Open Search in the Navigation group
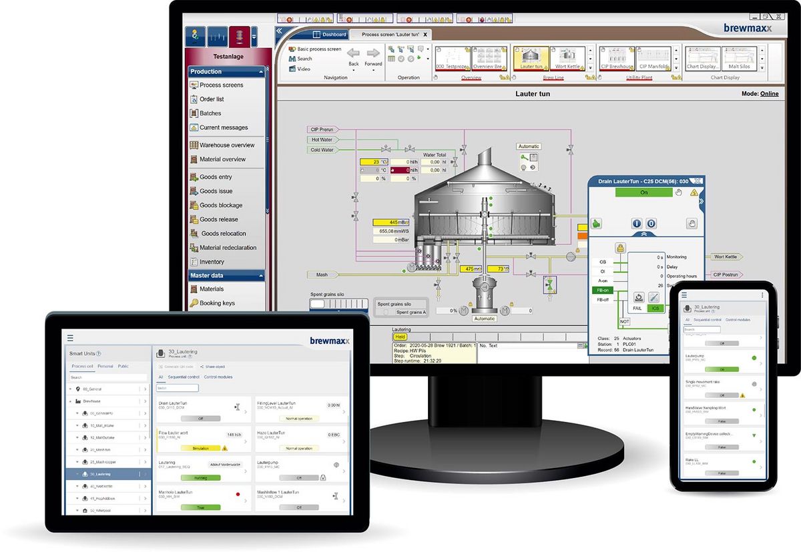Viewport: 801px width, 552px height. (x=304, y=59)
